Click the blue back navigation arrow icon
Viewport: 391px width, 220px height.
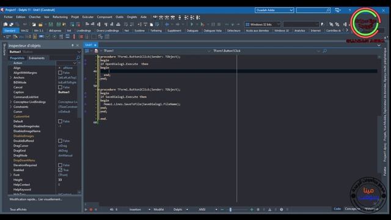[167, 24]
